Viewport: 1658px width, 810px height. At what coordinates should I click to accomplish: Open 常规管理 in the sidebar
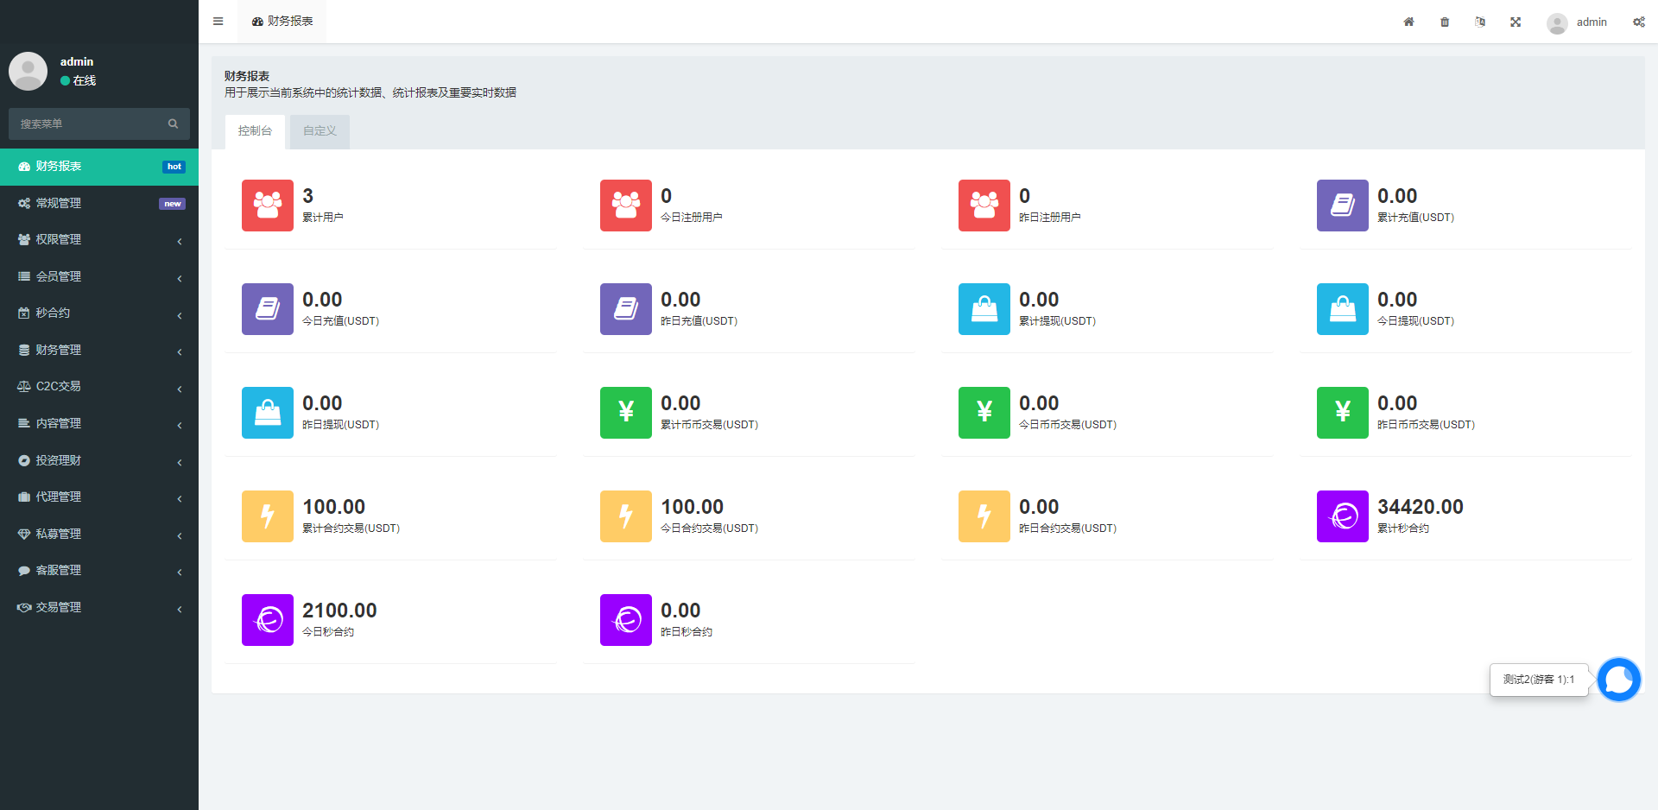(x=99, y=203)
